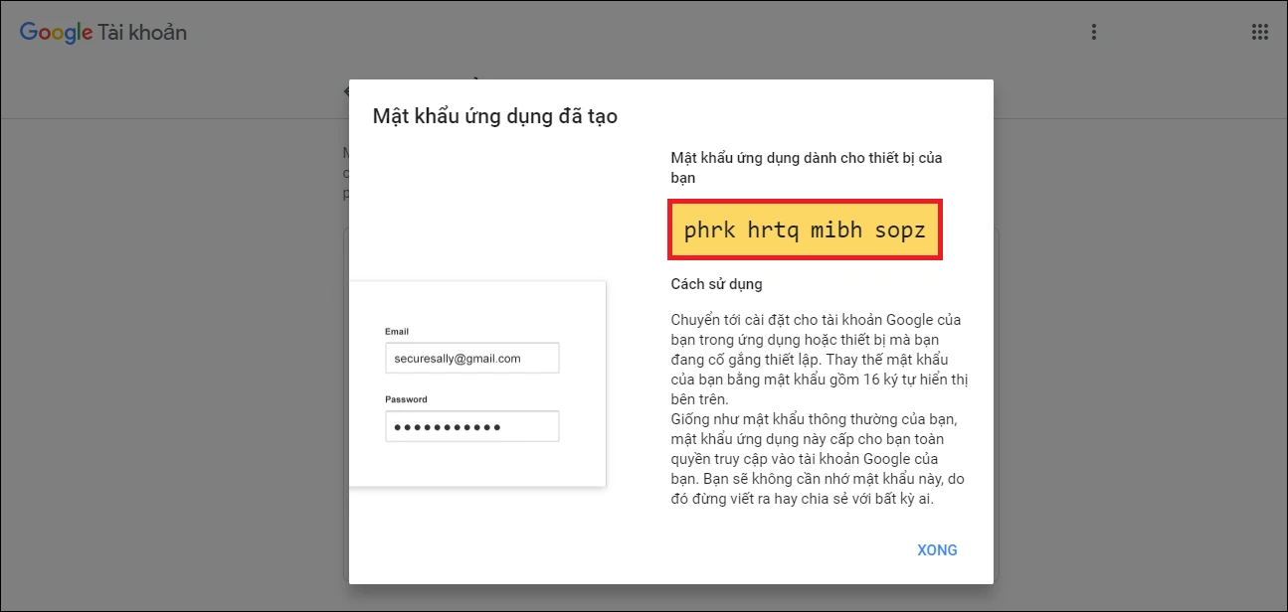Viewport: 1288px width, 612px height.
Task: Click the 'sopz' group of the password
Action: pyautogui.click(x=900, y=231)
